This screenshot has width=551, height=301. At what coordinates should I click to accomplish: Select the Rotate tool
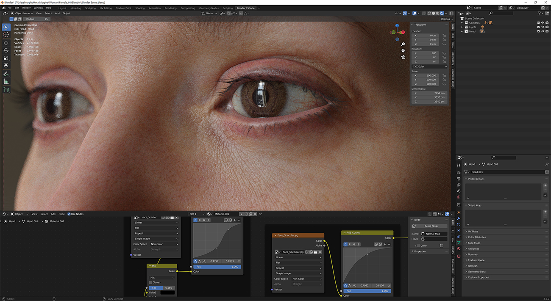tap(6, 50)
